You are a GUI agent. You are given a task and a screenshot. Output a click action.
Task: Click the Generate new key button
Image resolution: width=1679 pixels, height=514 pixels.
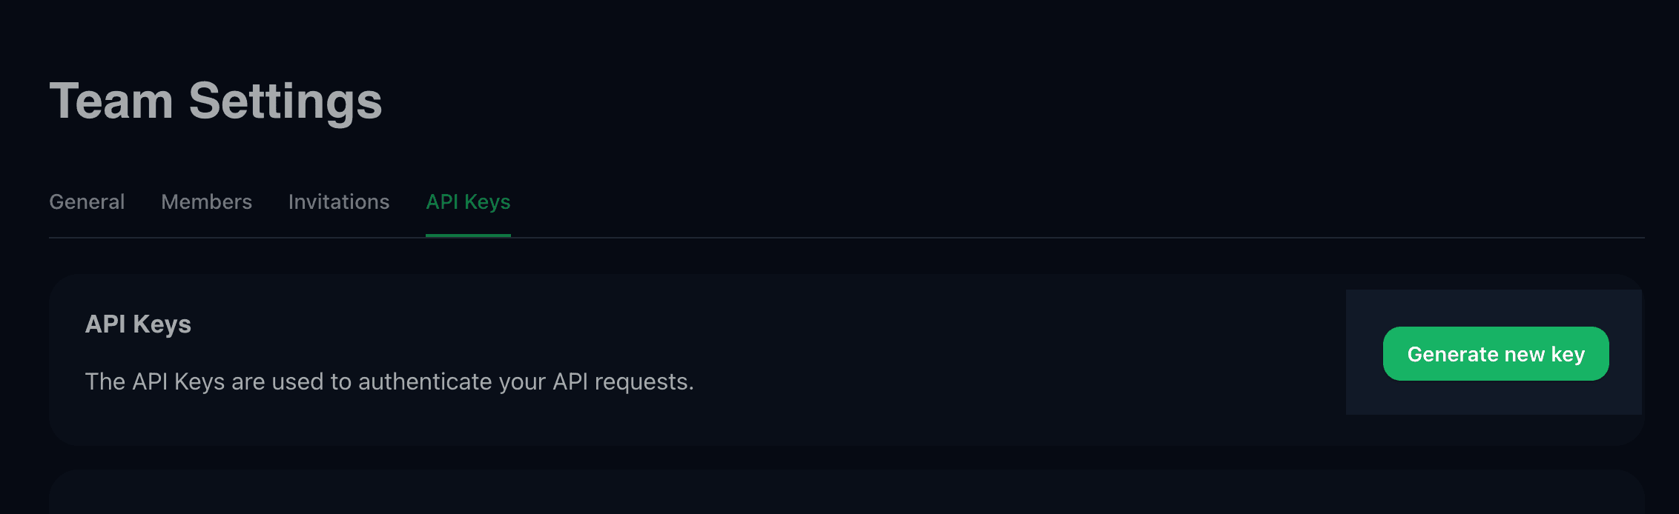[1495, 354]
